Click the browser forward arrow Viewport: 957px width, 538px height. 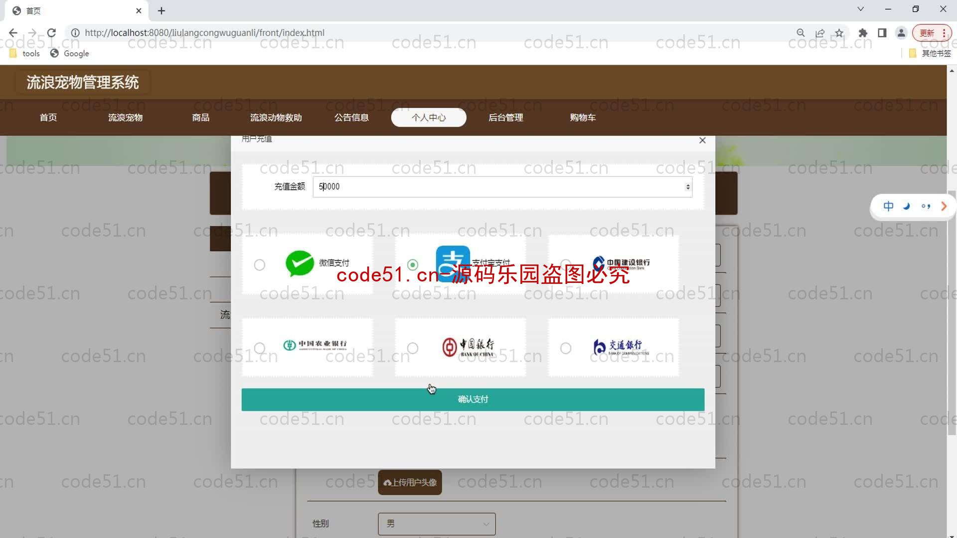tap(32, 33)
